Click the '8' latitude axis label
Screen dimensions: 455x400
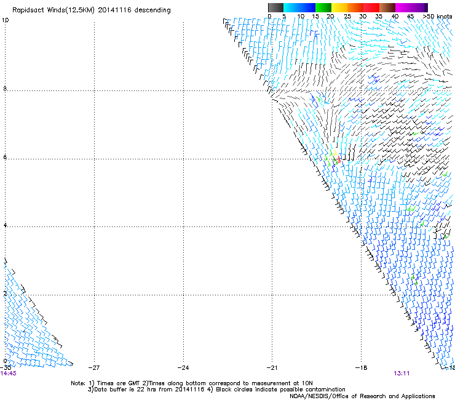point(5,89)
